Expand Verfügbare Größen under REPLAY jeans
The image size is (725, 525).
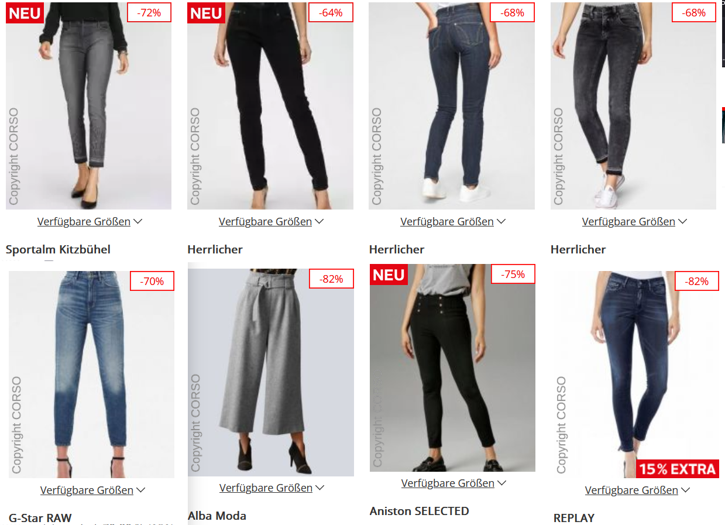(638, 490)
